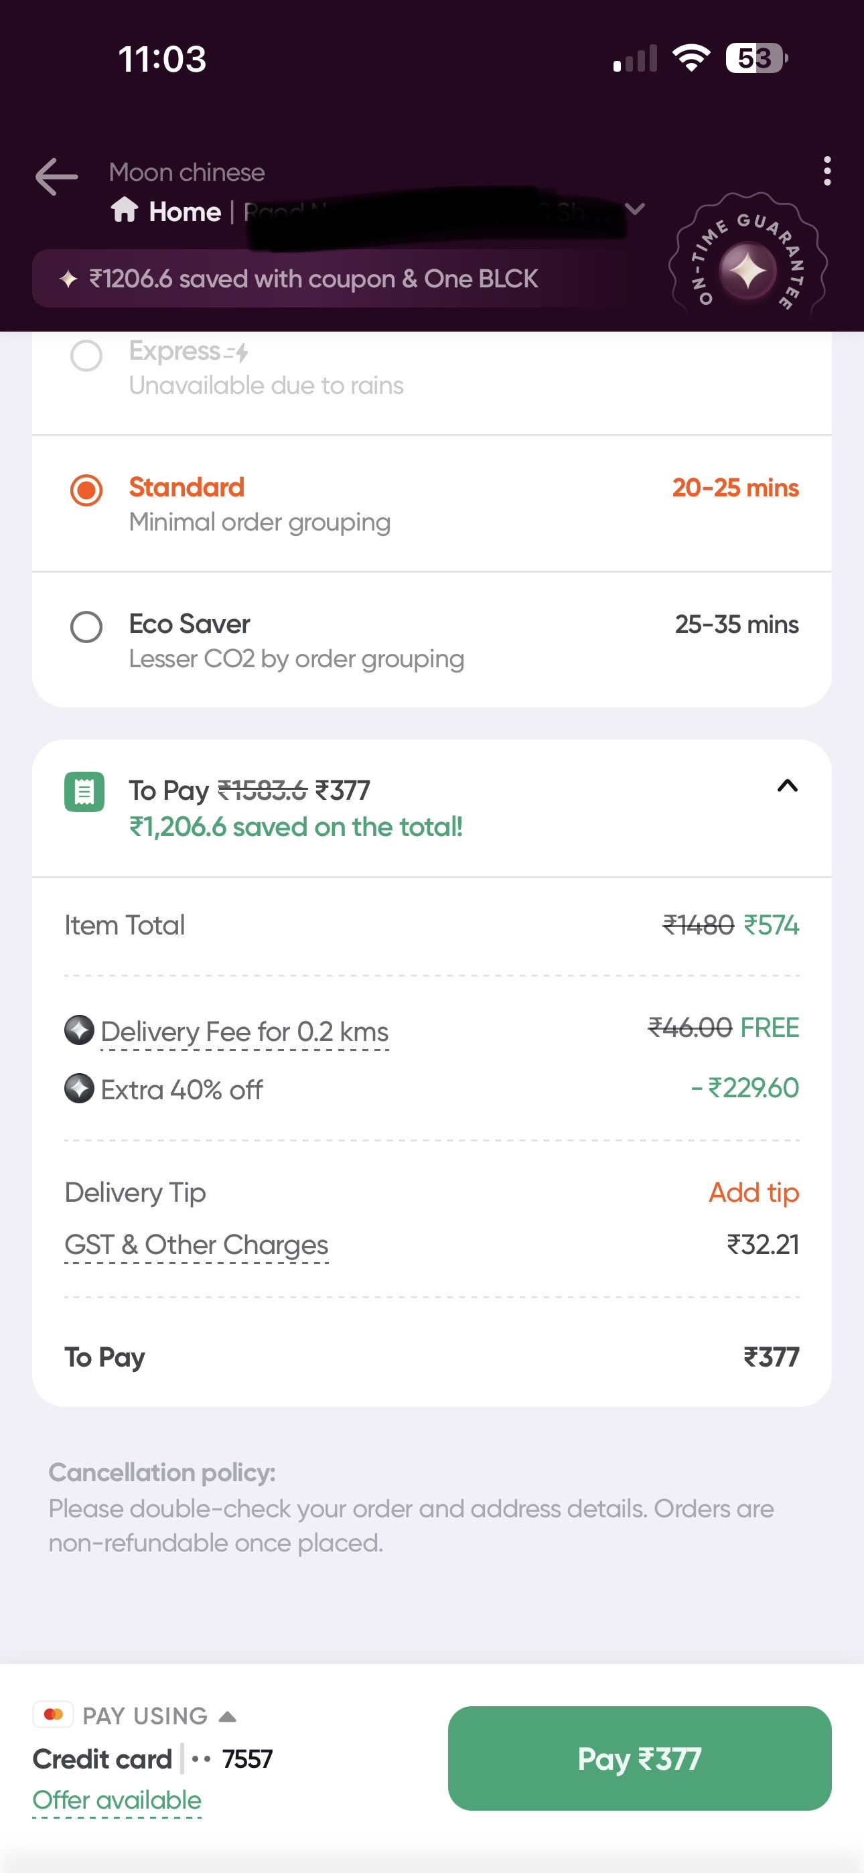The width and height of the screenshot is (864, 1873).
Task: Select the Eco Saver delivery option
Action: coord(86,626)
